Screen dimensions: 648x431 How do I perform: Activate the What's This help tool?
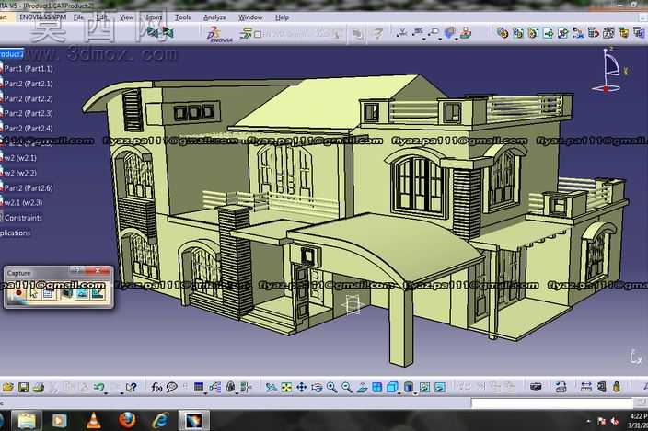pyautogui.click(x=131, y=387)
